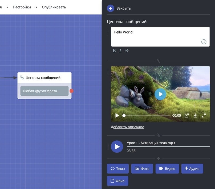Click into the Hello World! text field

pyautogui.click(x=160, y=37)
